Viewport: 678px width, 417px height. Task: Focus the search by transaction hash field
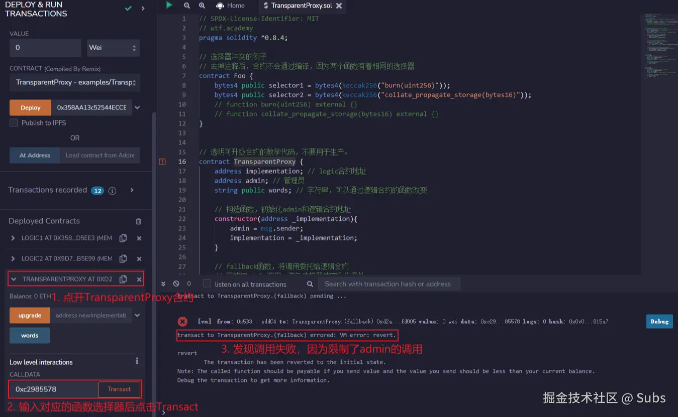coord(390,284)
